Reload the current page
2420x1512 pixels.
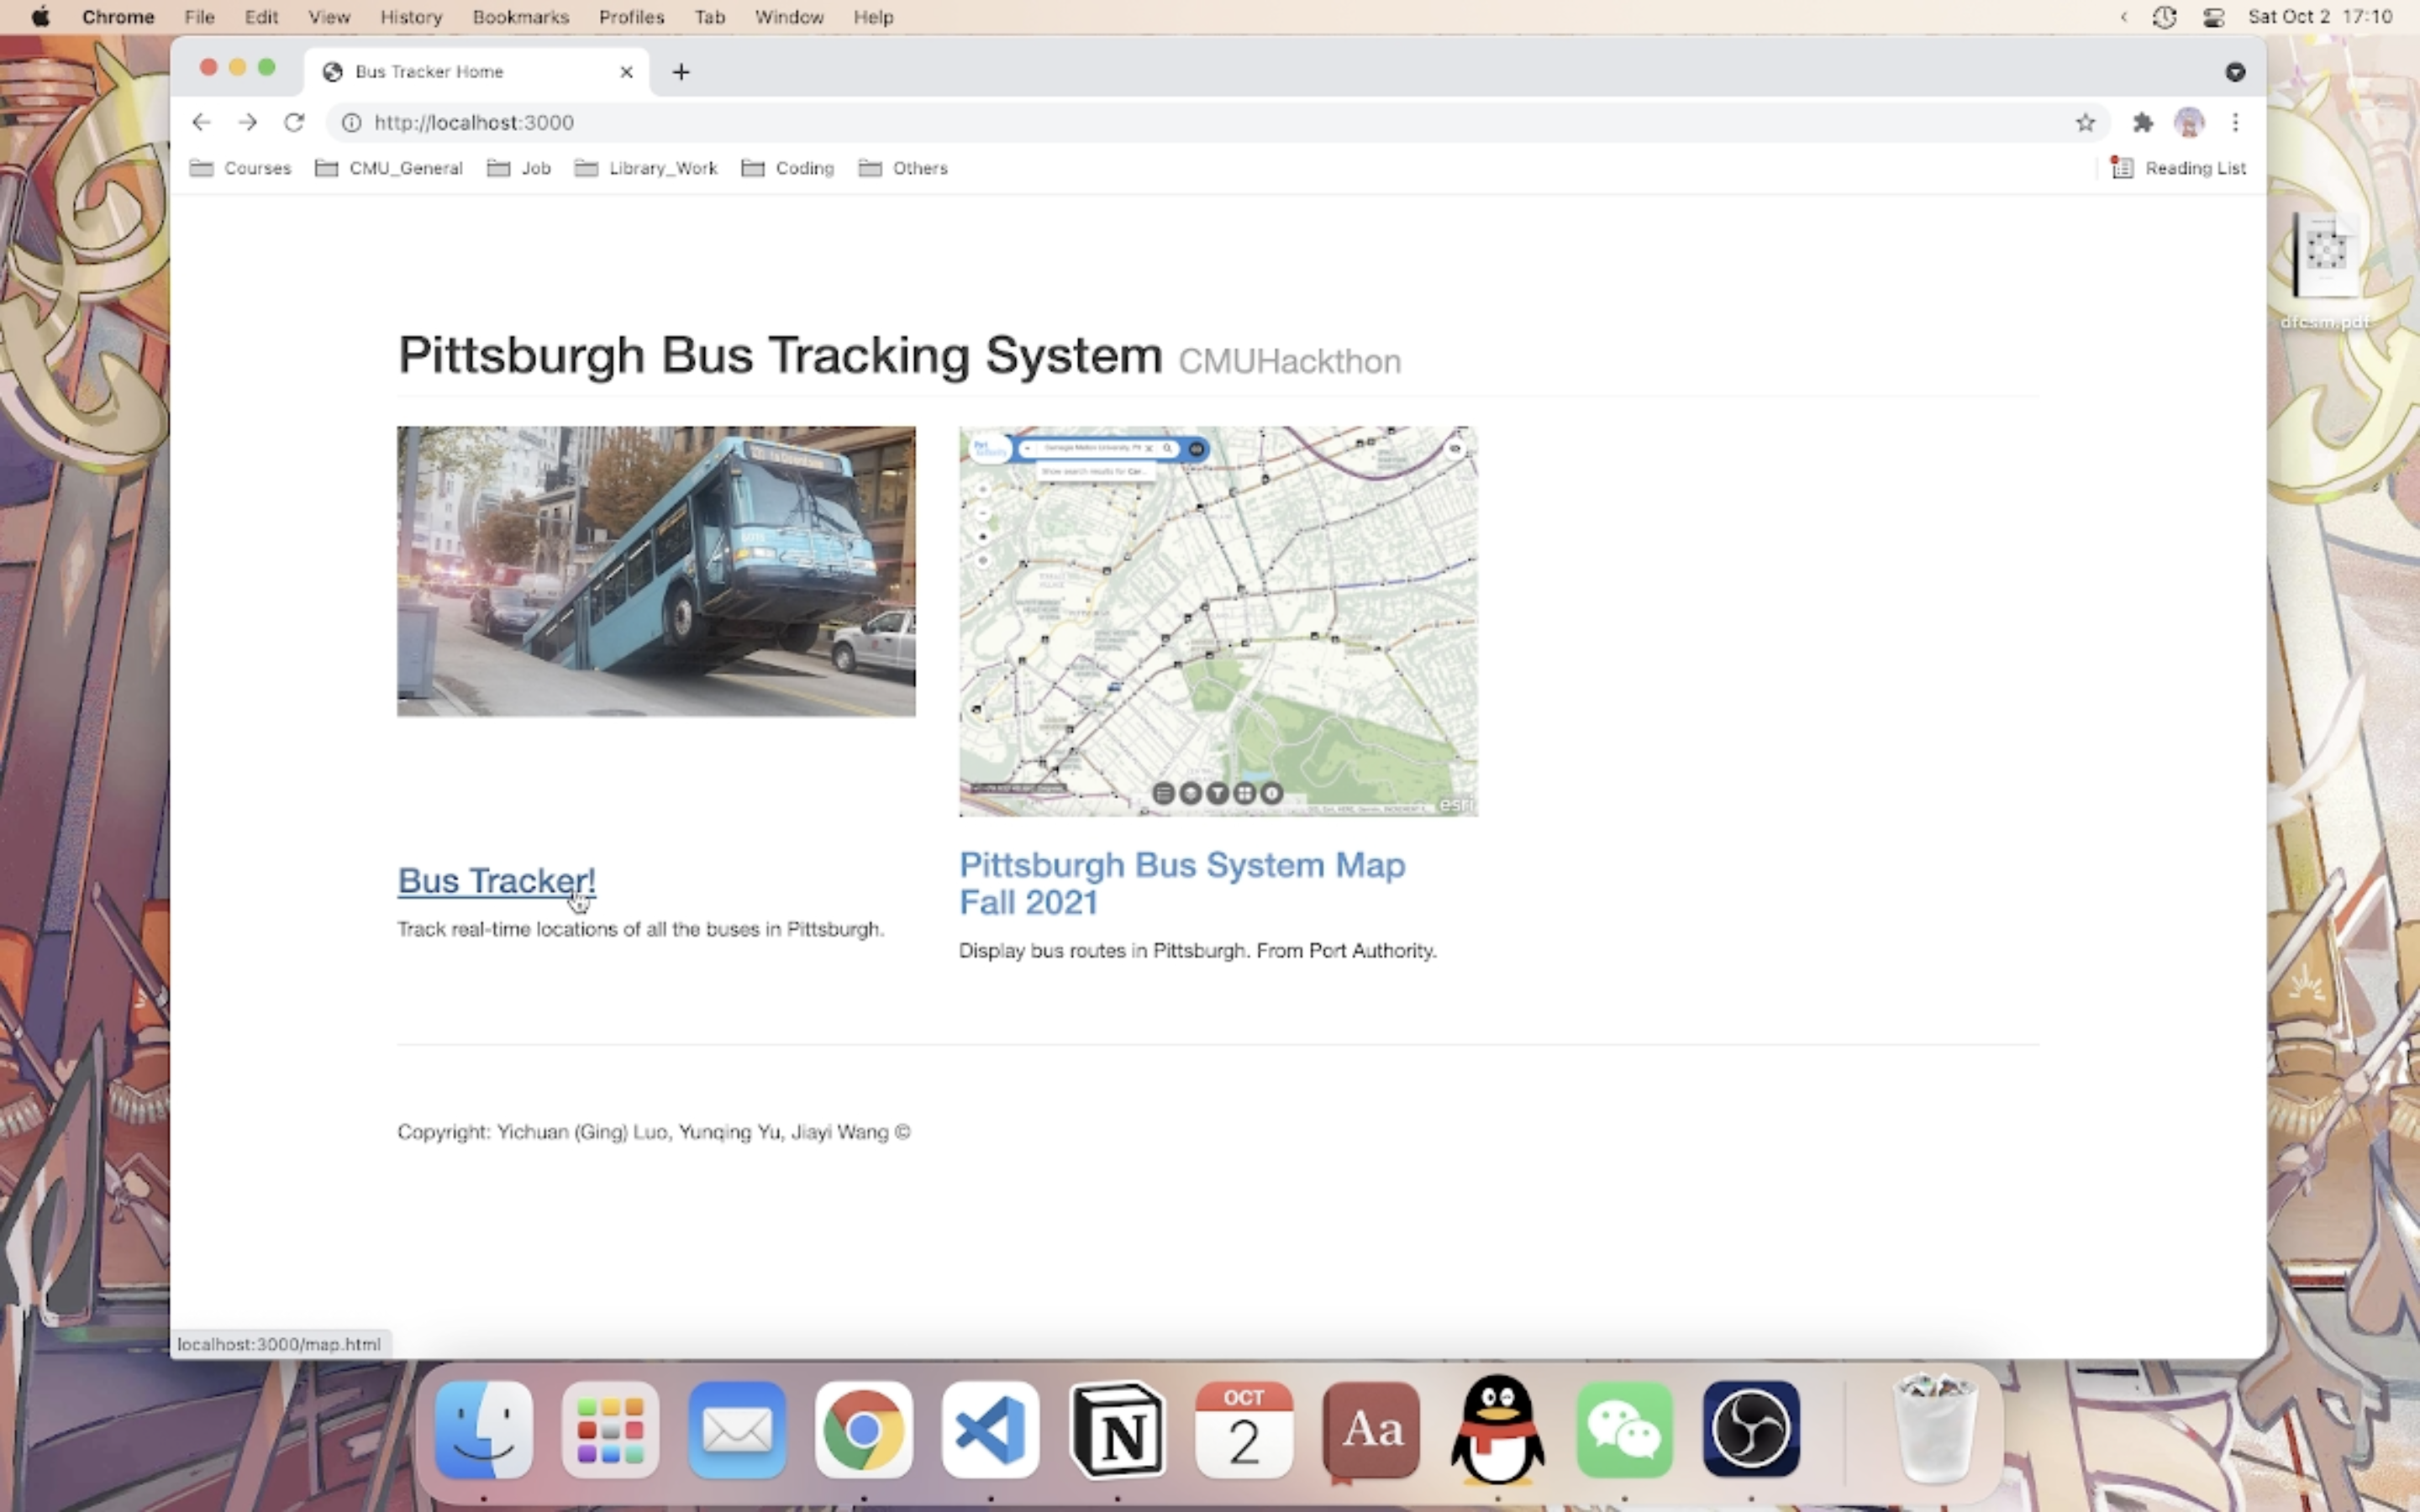click(293, 122)
